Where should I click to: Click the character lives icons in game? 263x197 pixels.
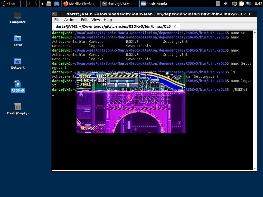tap(87, 128)
